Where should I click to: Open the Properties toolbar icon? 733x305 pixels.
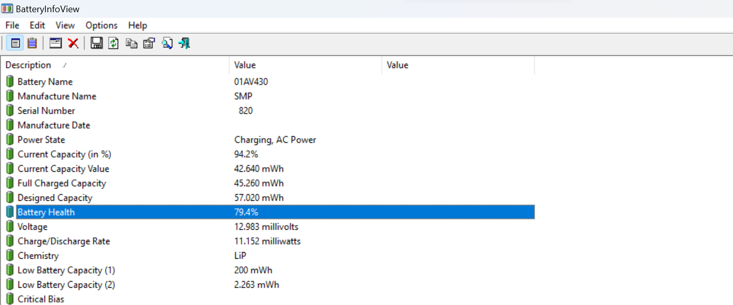149,43
